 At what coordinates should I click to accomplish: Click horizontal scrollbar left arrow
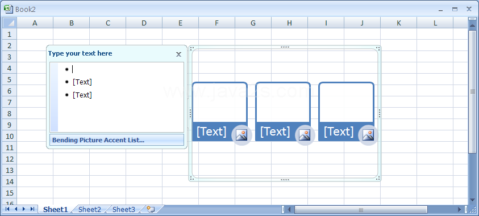click(x=290, y=209)
